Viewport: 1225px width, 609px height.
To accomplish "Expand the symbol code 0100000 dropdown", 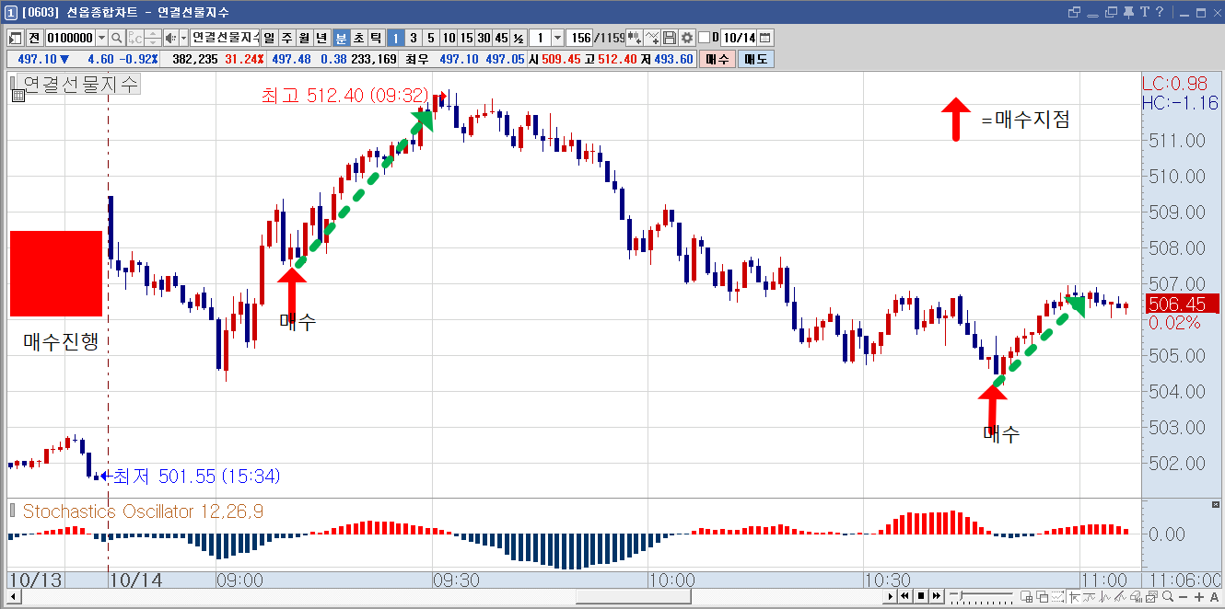I will pyautogui.click(x=101, y=38).
